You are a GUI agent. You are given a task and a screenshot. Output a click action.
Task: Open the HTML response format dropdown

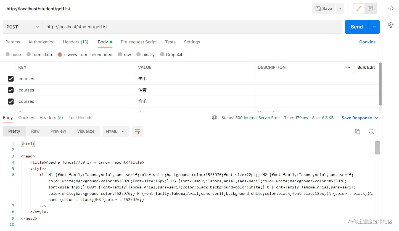click(116, 132)
